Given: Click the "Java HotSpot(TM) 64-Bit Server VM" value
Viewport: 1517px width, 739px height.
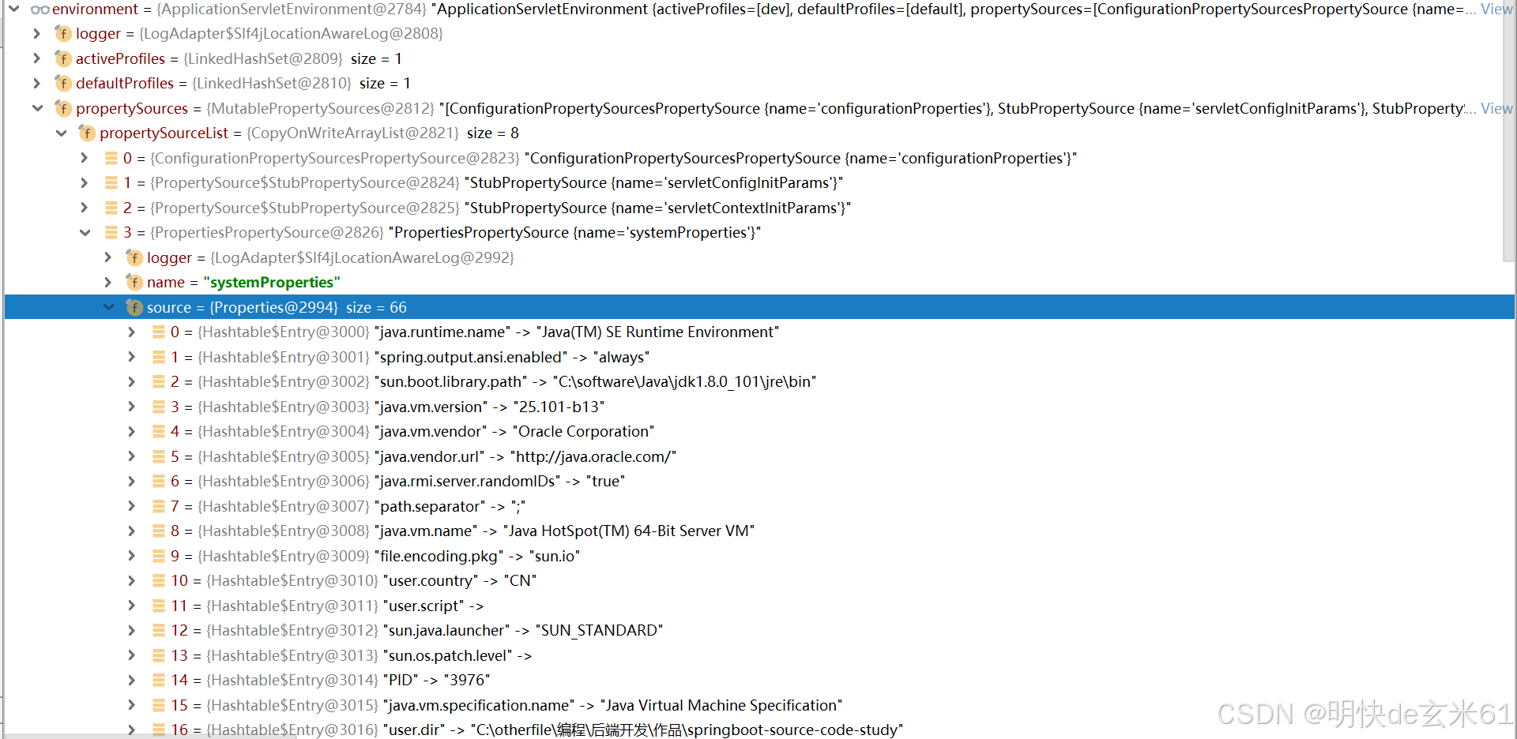Looking at the screenshot, I should coord(629,531).
